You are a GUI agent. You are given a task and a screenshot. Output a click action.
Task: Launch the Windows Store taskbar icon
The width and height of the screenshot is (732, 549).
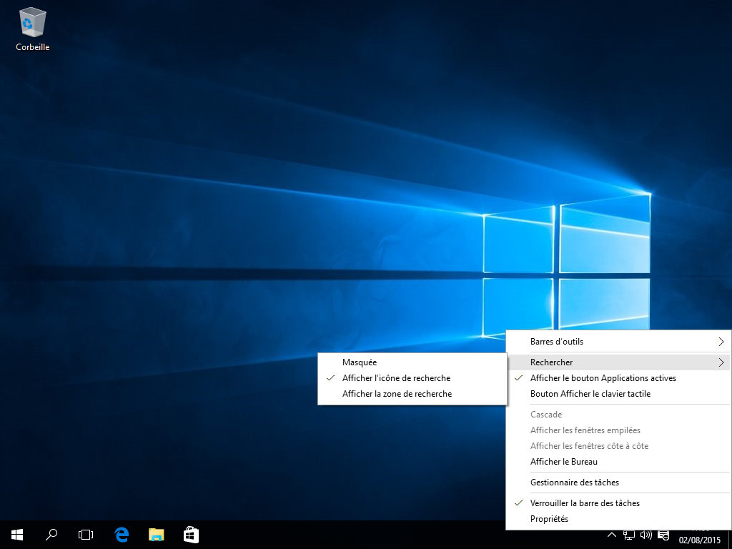(191, 534)
